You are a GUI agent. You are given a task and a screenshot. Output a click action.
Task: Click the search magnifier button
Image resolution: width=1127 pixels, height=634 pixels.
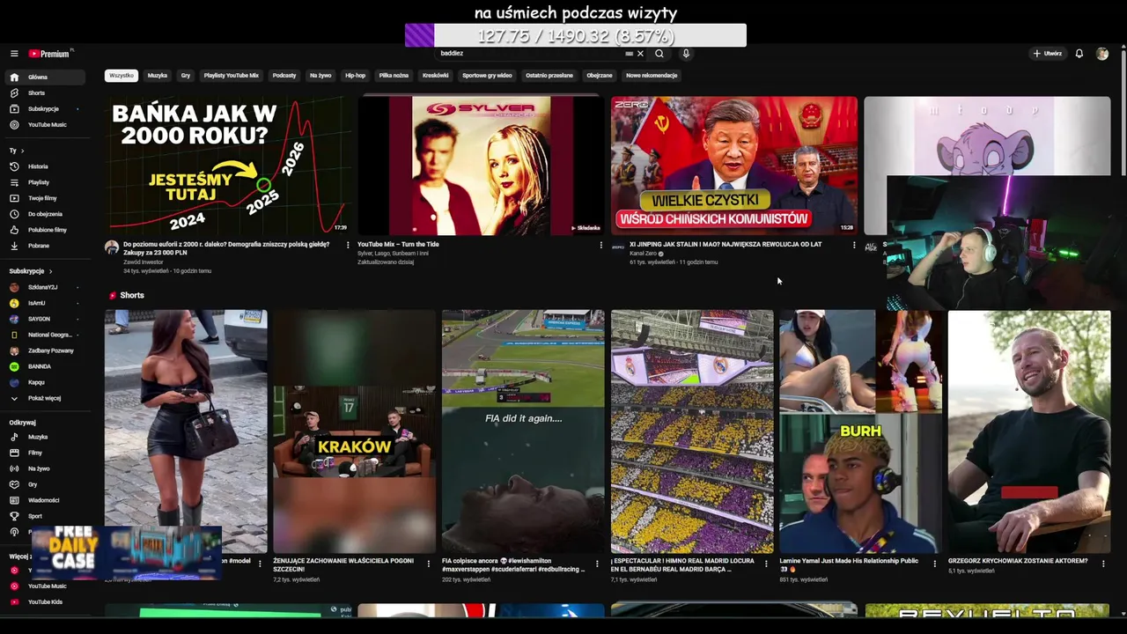pos(659,54)
